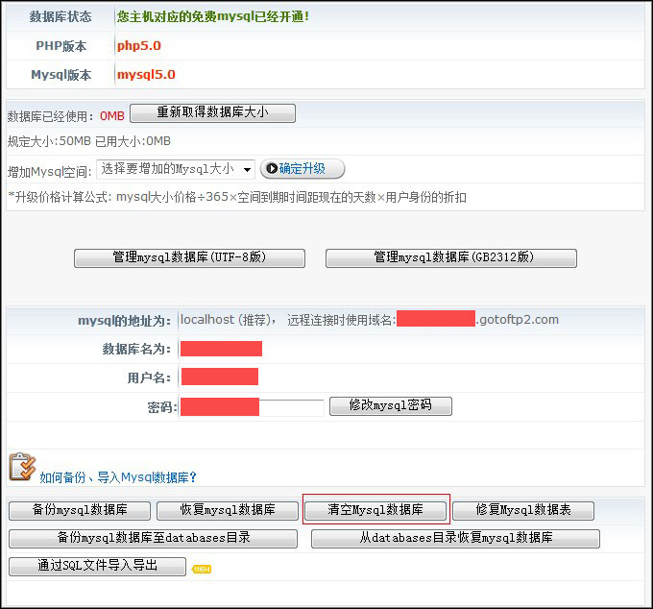Open the 选择要增加的Mysql大小 dropdown
The width and height of the screenshot is (653, 609).
(x=176, y=169)
